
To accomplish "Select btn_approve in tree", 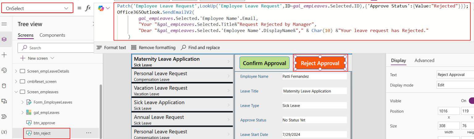I will point(44,123).
